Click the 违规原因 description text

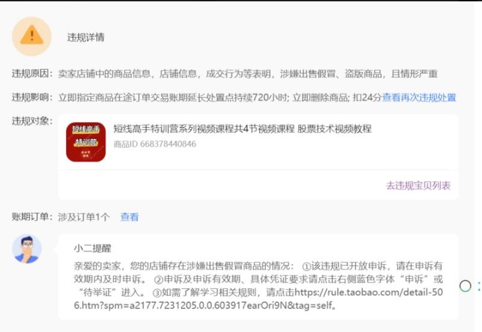tap(248, 73)
